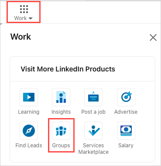Screen dimensions: 161x166
Task: Open the Groups people icon
Action: click(x=61, y=131)
